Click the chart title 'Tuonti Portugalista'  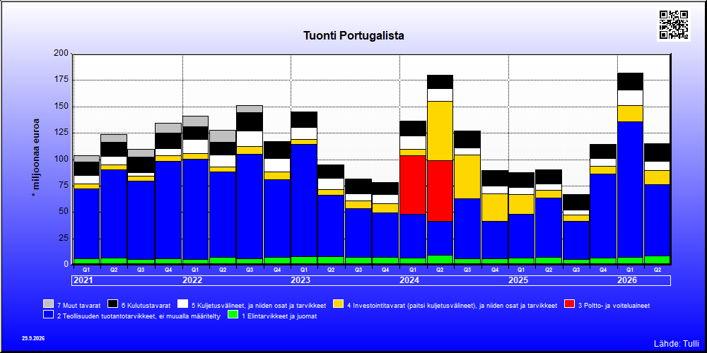pyautogui.click(x=353, y=35)
